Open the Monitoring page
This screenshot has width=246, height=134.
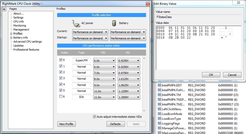pyautogui.click(x=20, y=26)
